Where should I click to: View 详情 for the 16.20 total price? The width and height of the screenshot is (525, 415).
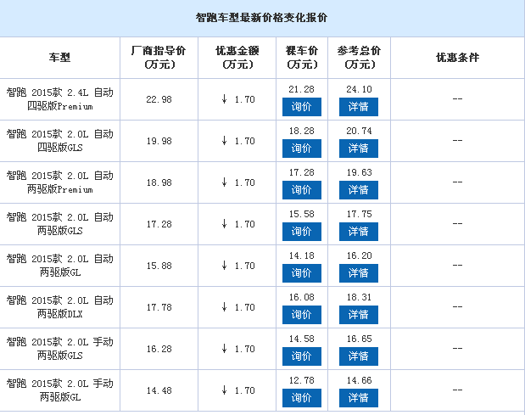click(359, 273)
